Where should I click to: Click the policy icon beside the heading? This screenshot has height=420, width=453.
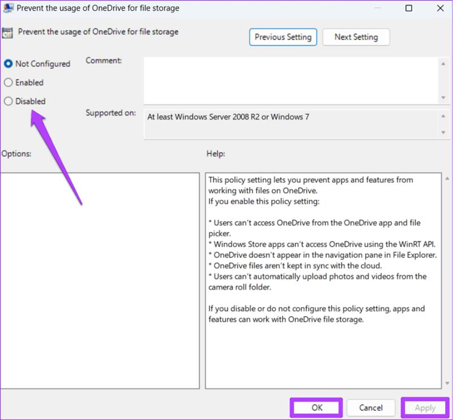[x=7, y=33]
